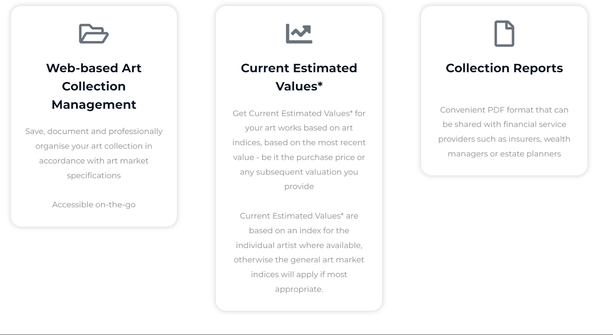The width and height of the screenshot is (613, 335).
Task: Click the Collection Reports heading
Action: (504, 68)
